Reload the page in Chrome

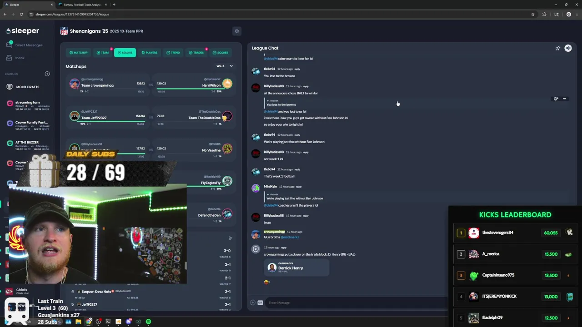click(x=21, y=14)
